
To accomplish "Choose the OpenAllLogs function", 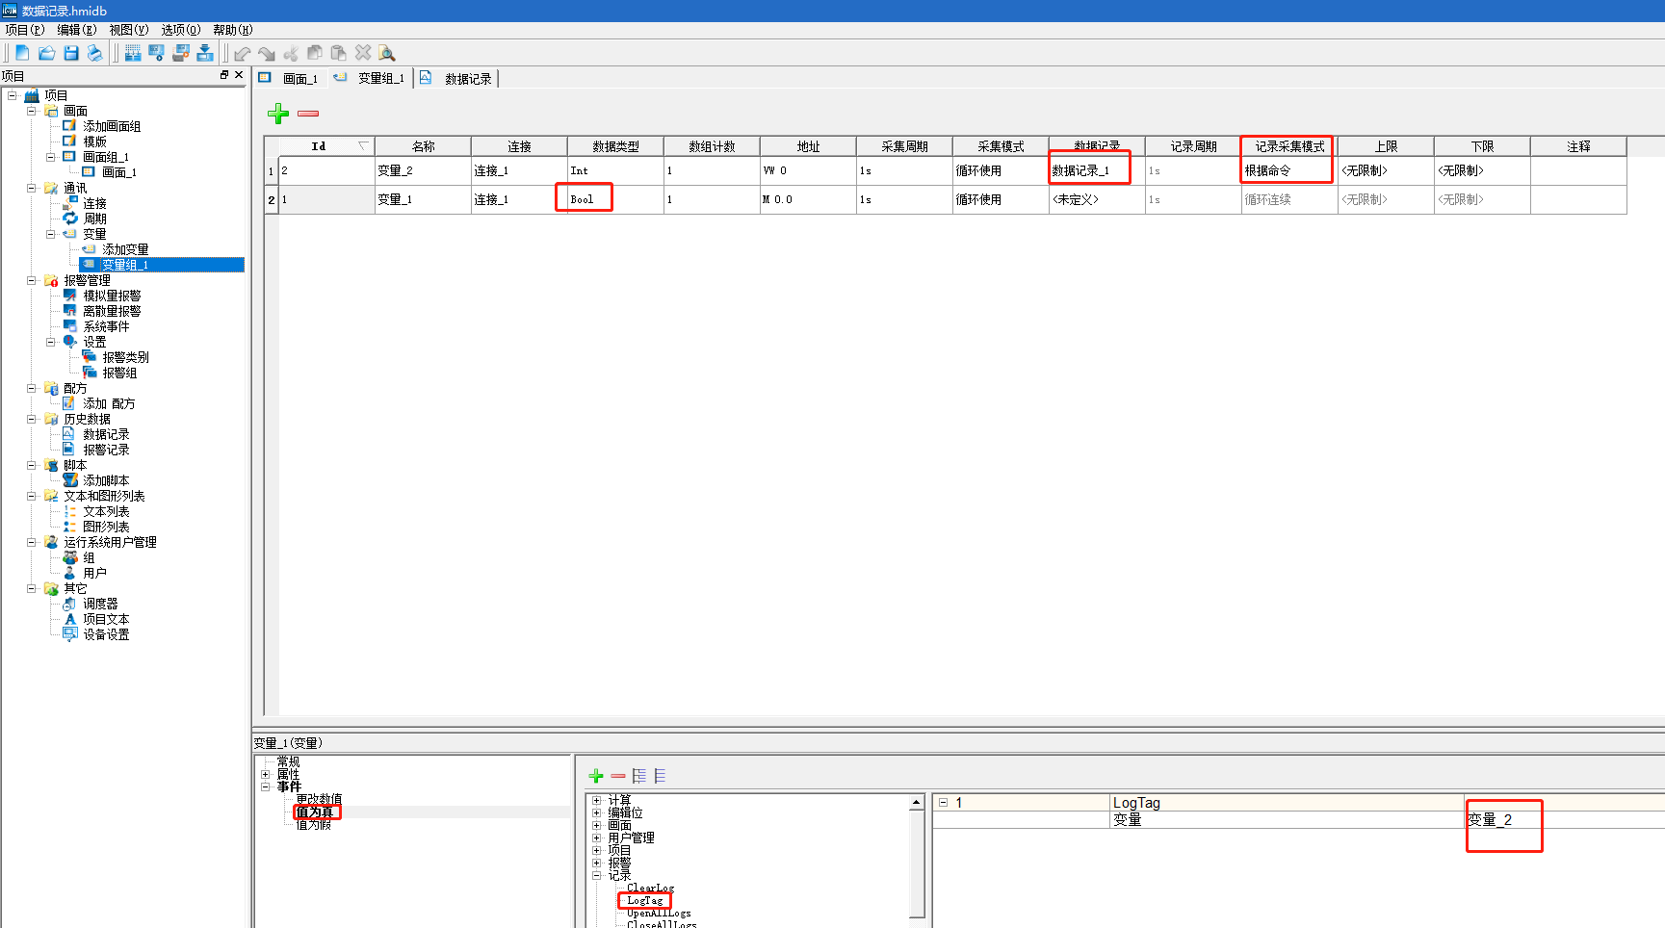I will tap(659, 914).
